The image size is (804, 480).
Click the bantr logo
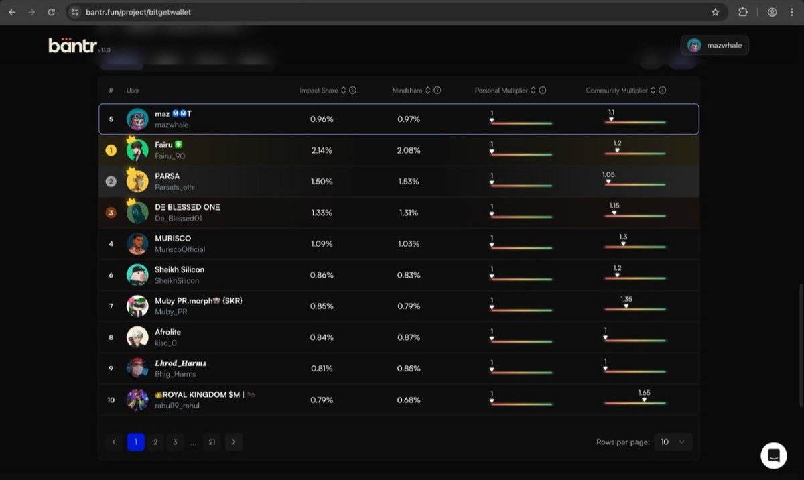[x=73, y=45]
